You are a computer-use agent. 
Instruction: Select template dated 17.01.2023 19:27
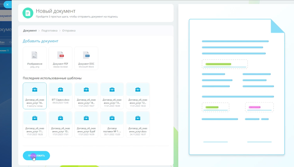(x=86, y=96)
